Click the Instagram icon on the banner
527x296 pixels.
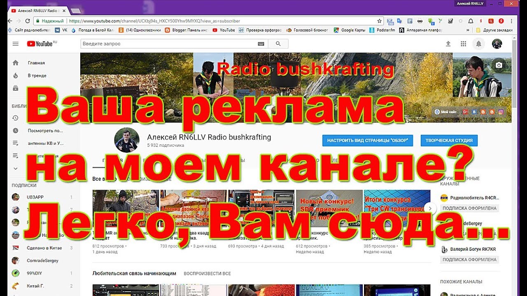(501, 112)
